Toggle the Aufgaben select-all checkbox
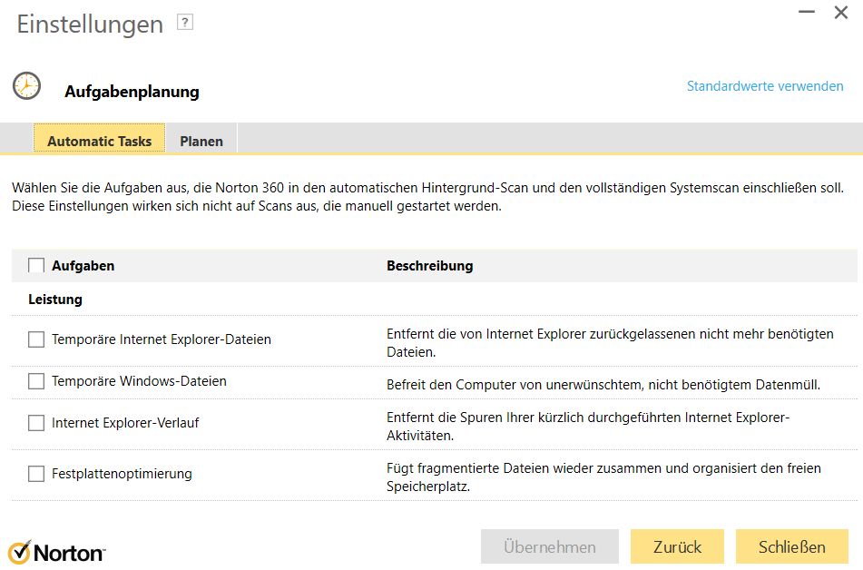The width and height of the screenshot is (863, 570). (36, 266)
